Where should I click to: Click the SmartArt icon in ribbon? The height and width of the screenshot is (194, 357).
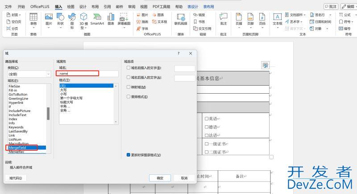pyautogui.click(x=97, y=18)
